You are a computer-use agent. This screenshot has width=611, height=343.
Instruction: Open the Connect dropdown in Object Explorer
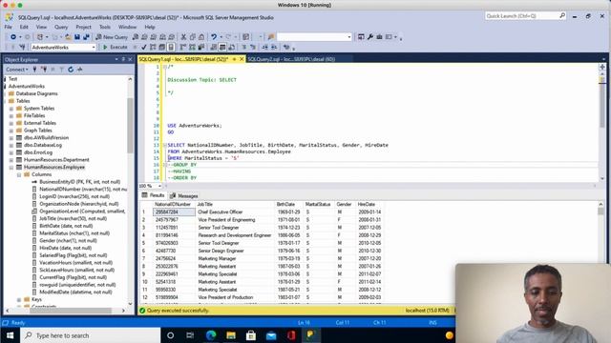[x=17, y=70]
